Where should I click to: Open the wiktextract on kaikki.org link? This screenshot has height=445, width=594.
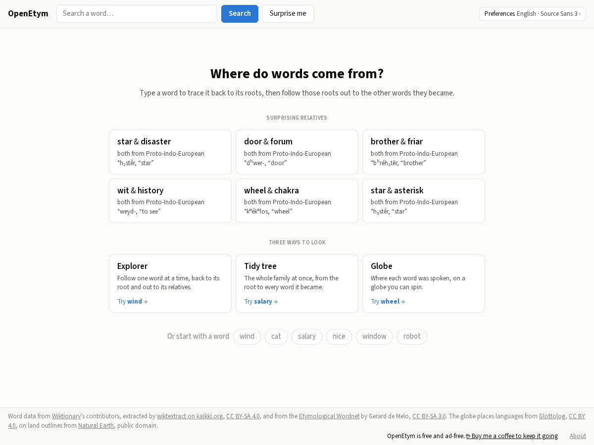[190, 416]
